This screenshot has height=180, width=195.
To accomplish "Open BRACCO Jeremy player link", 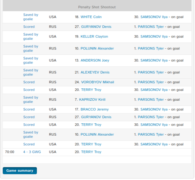I will 95,109.
